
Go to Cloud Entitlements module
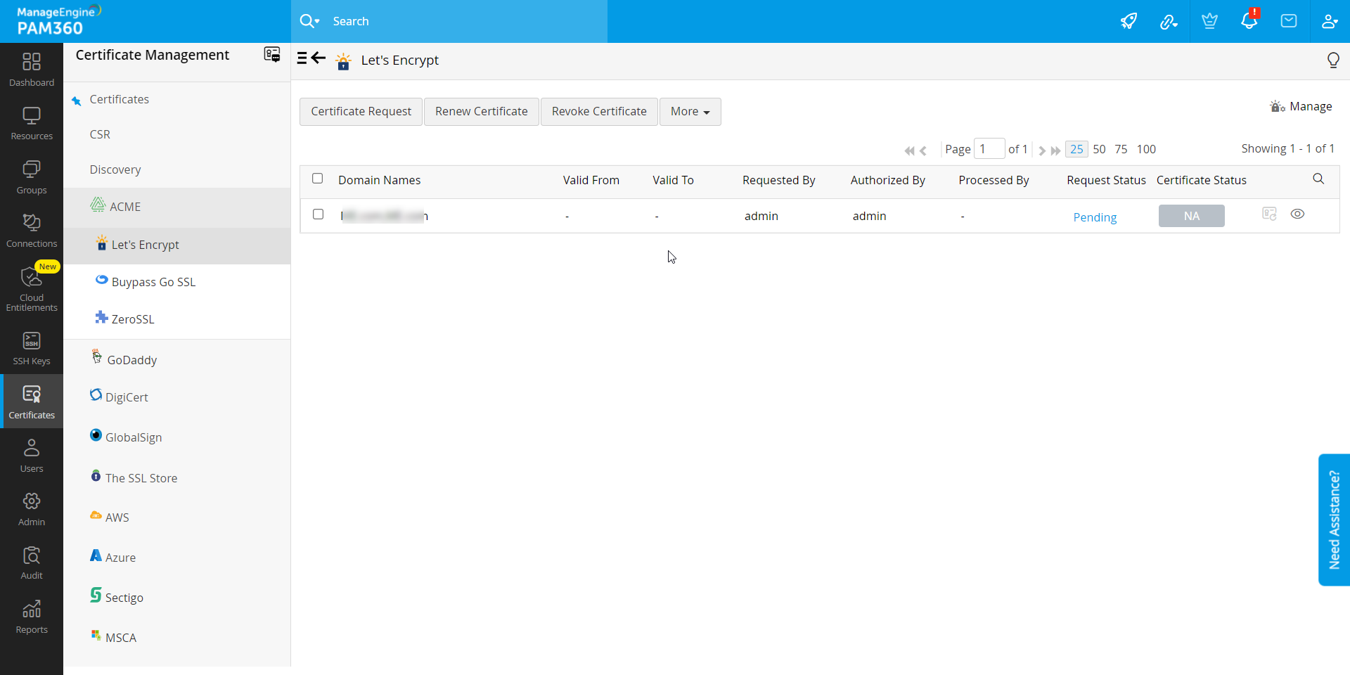coord(32,288)
